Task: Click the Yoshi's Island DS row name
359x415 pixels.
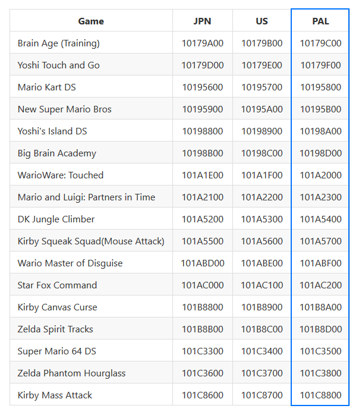Action: [52, 131]
